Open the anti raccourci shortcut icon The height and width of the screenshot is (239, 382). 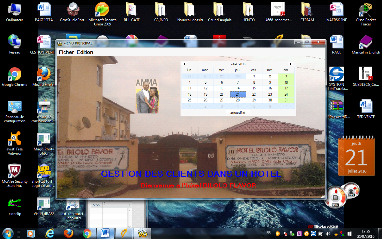(x=73, y=210)
